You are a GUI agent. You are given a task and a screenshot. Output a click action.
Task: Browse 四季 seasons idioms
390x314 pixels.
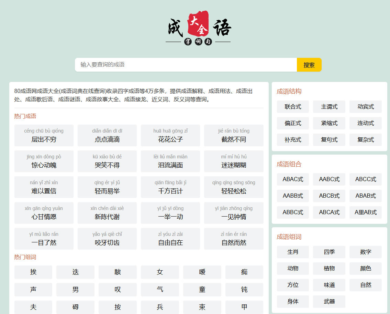[329, 252]
